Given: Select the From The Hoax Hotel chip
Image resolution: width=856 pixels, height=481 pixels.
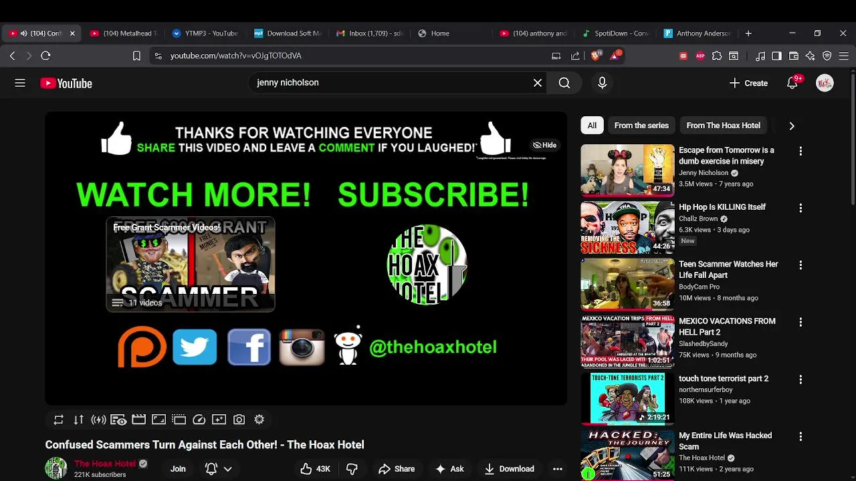Looking at the screenshot, I should [x=723, y=126].
